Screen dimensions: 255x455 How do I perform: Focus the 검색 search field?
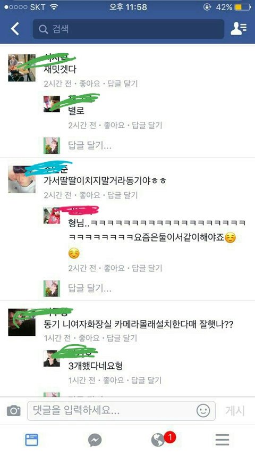(x=129, y=29)
